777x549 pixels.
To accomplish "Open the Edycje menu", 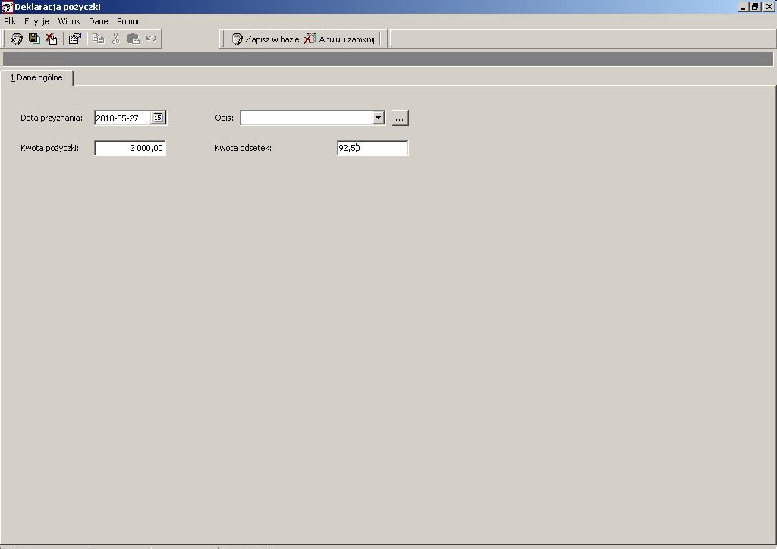I will (36, 21).
